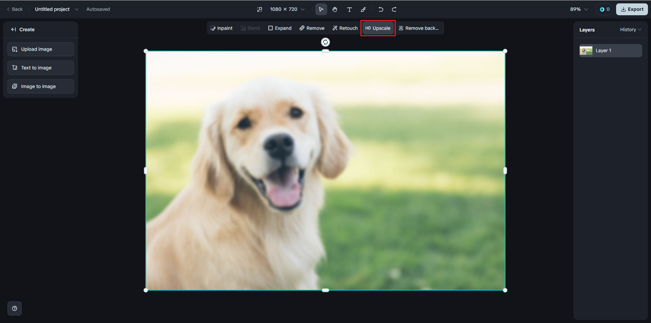Screen dimensions: 651x323
Task: Choose the Expand tool
Action: click(x=280, y=28)
